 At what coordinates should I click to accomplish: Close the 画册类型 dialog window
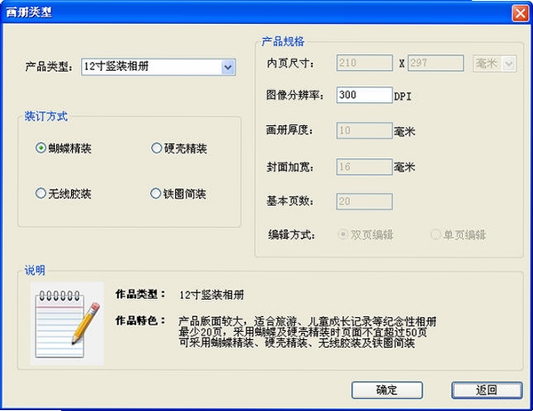click(520, 13)
